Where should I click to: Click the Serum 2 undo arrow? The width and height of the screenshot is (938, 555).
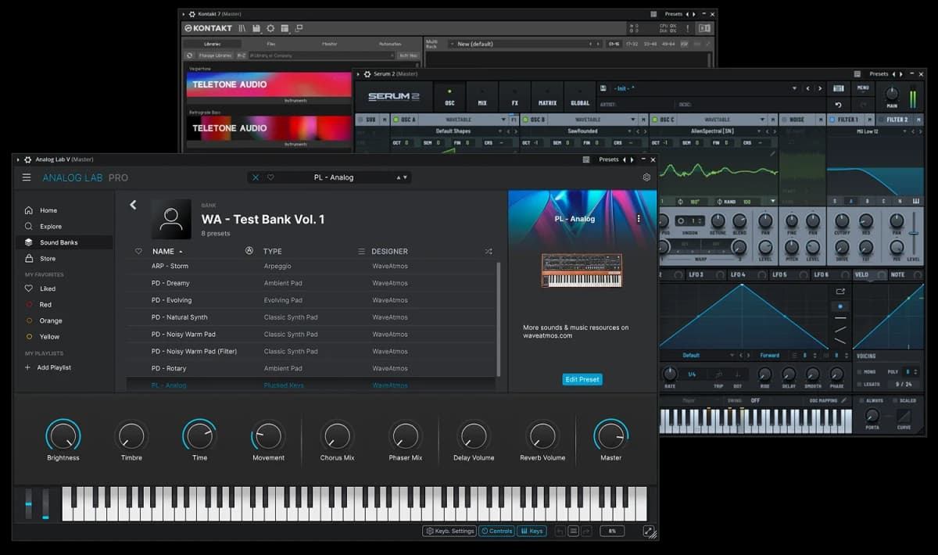pyautogui.click(x=839, y=104)
